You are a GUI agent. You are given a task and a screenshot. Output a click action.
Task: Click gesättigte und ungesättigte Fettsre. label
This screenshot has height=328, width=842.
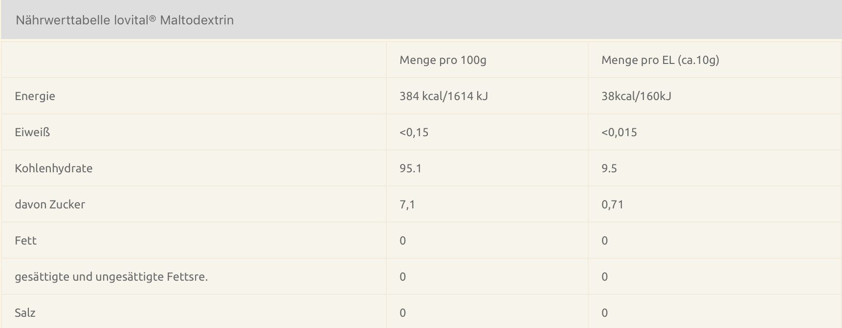coord(111,277)
